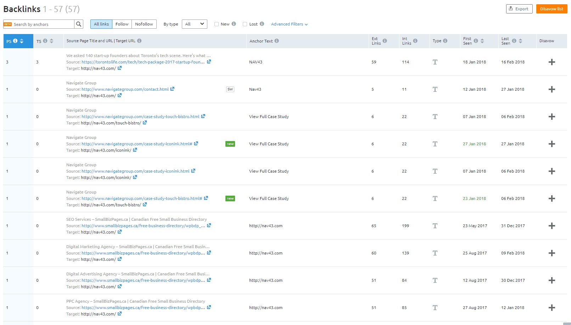Open torontolife source external link icon
The image size is (571, 325).
click(x=209, y=62)
